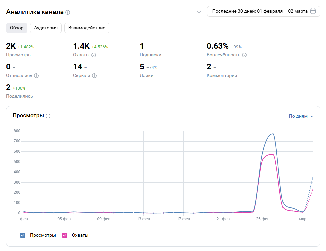326x251 pixels.
Task: Click info icon beside Скрыли metric
Action: [94, 76]
